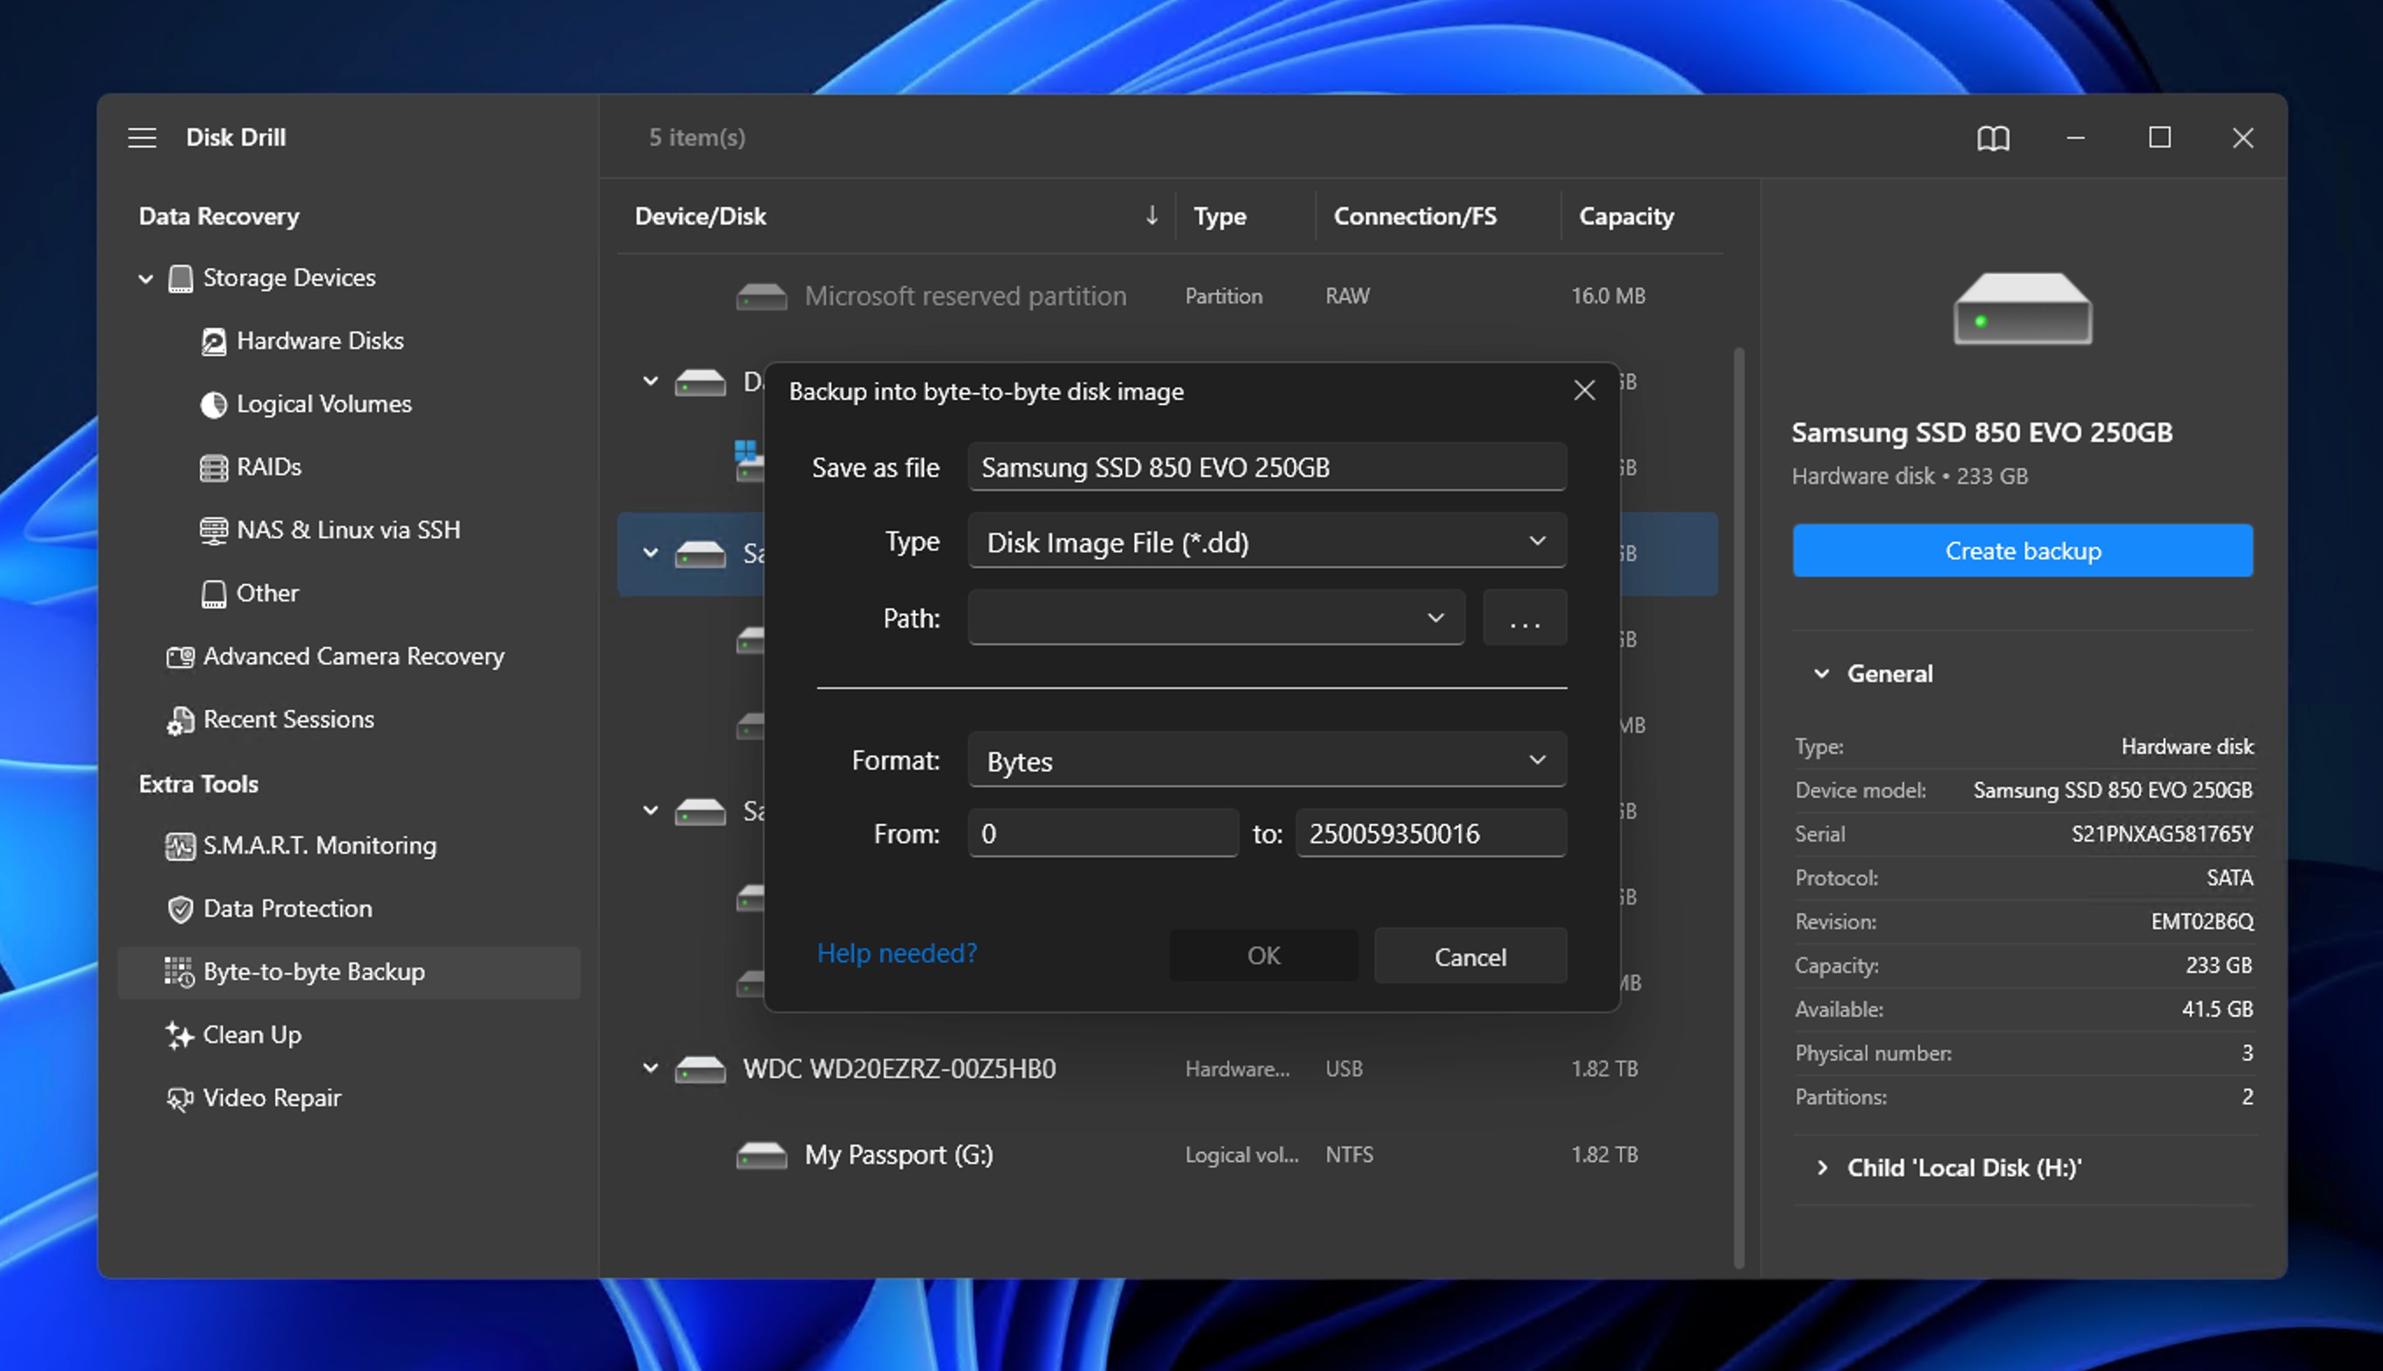This screenshot has height=1371, width=2383.
Task: Click OK in backup dialog
Action: click(1263, 955)
